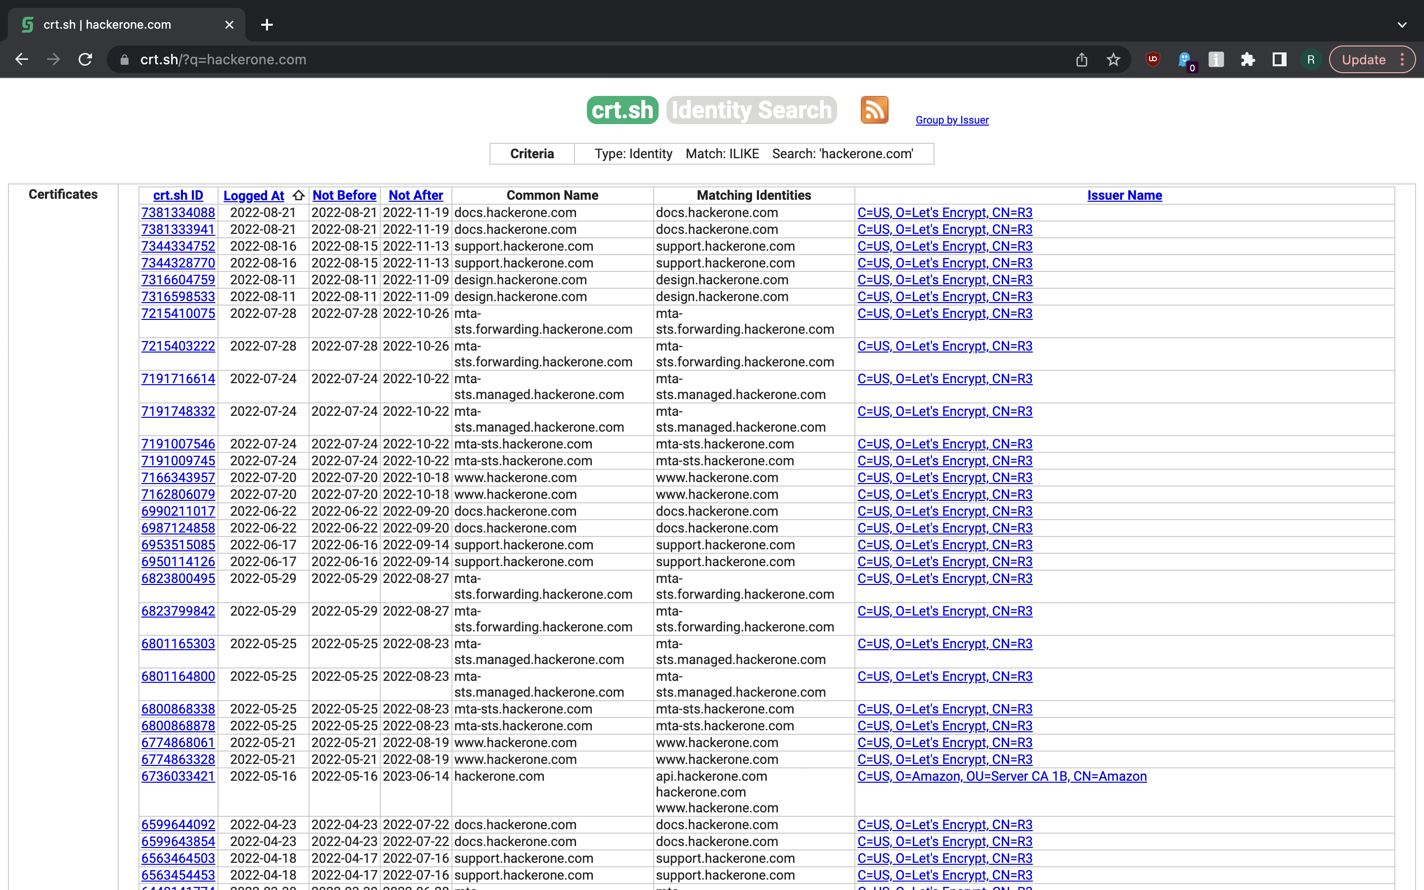The image size is (1424, 890).
Task: Open Let's Encrypt issuer link for ID 7381334088
Action: 945,213
